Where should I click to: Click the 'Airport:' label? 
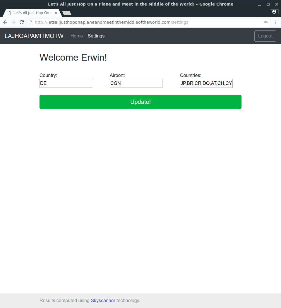point(117,76)
